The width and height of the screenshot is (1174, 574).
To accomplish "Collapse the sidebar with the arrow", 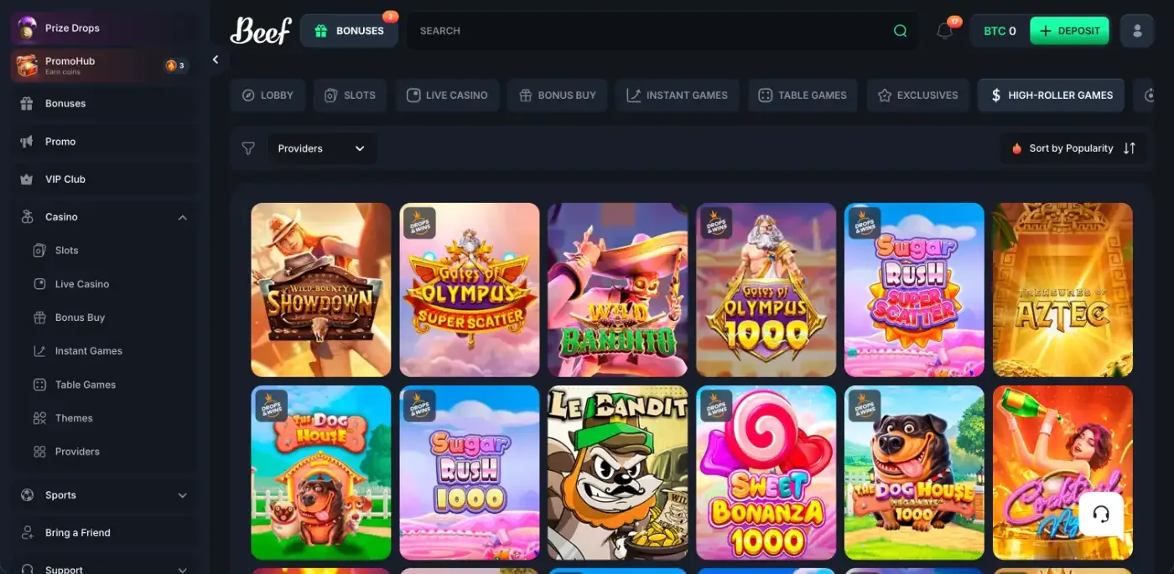I will [x=216, y=59].
